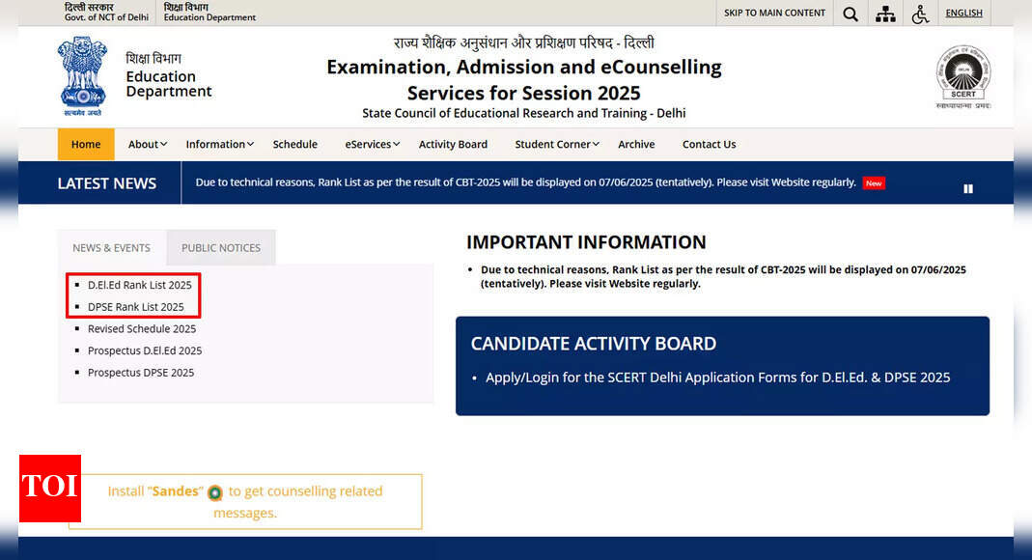Switch to the Public Notices tab
Image resolution: width=1032 pixels, height=560 pixels.
(221, 247)
